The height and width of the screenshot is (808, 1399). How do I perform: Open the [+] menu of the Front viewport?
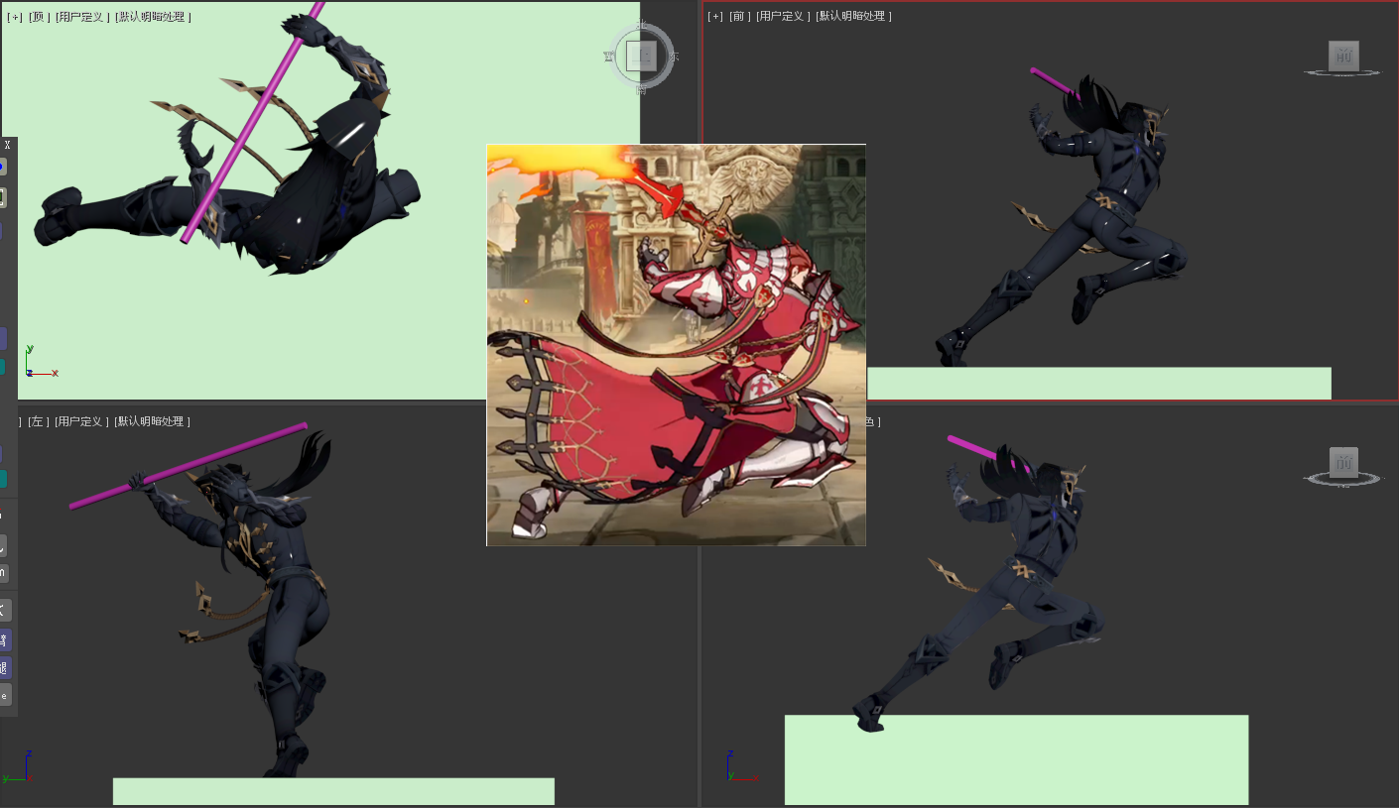[715, 16]
